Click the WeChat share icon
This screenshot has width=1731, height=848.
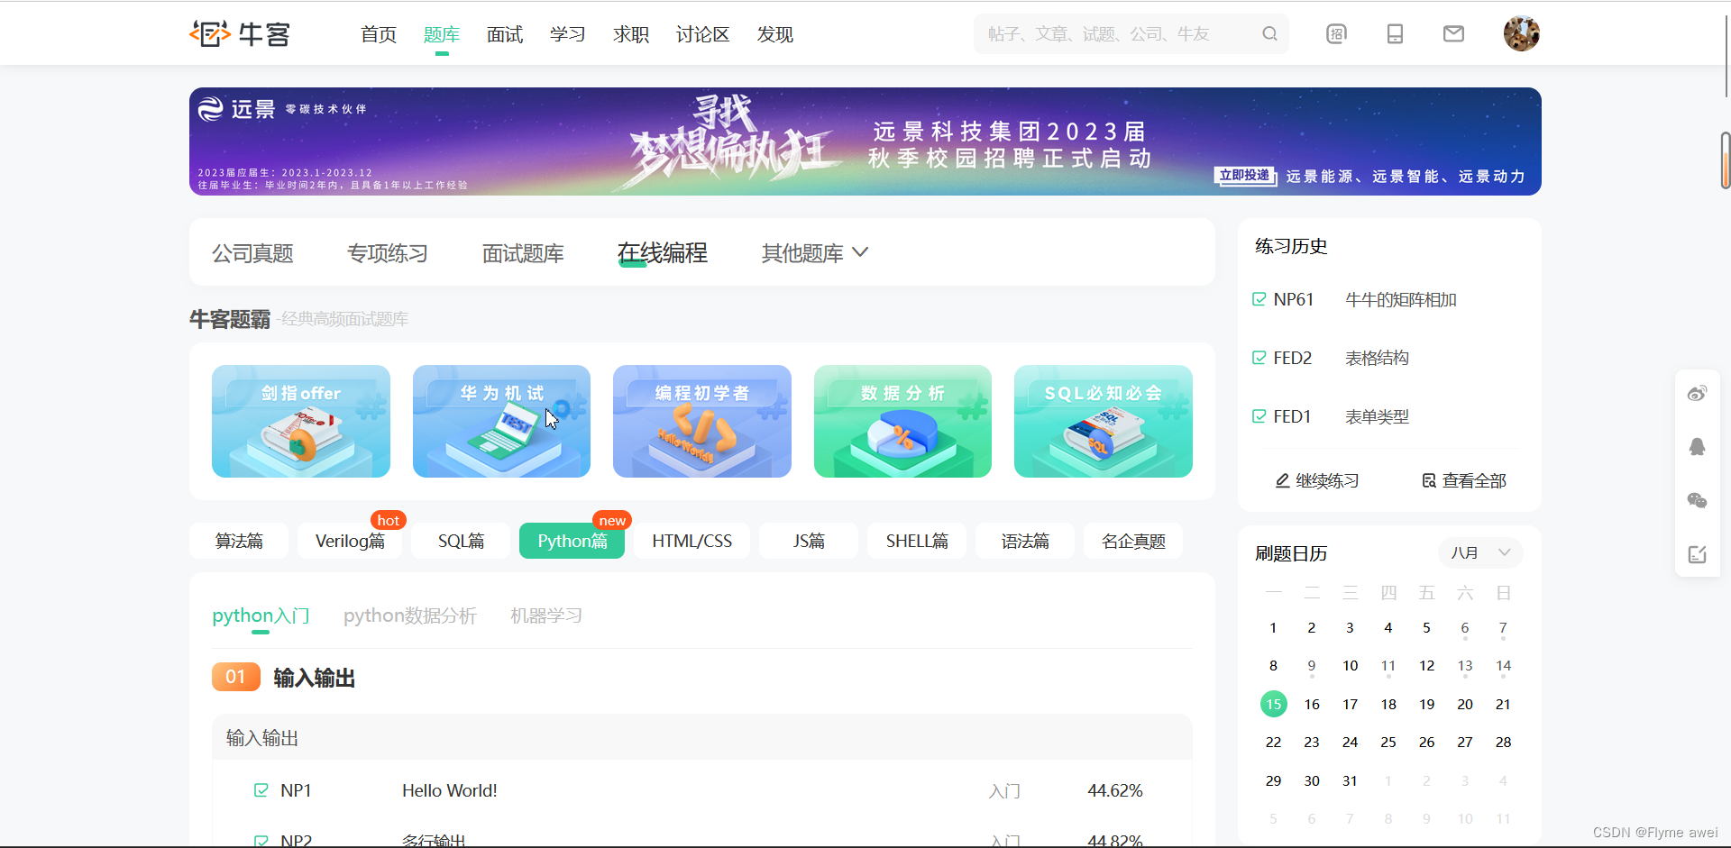pyautogui.click(x=1697, y=500)
